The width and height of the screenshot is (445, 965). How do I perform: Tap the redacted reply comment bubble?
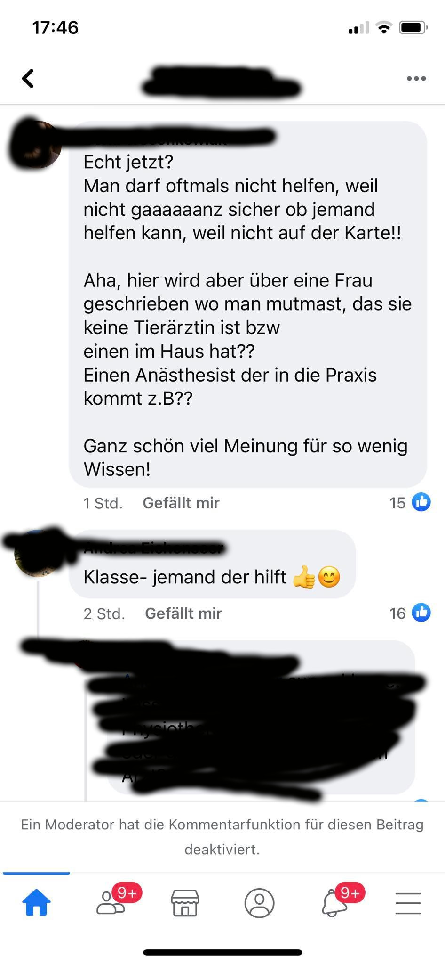(261, 716)
